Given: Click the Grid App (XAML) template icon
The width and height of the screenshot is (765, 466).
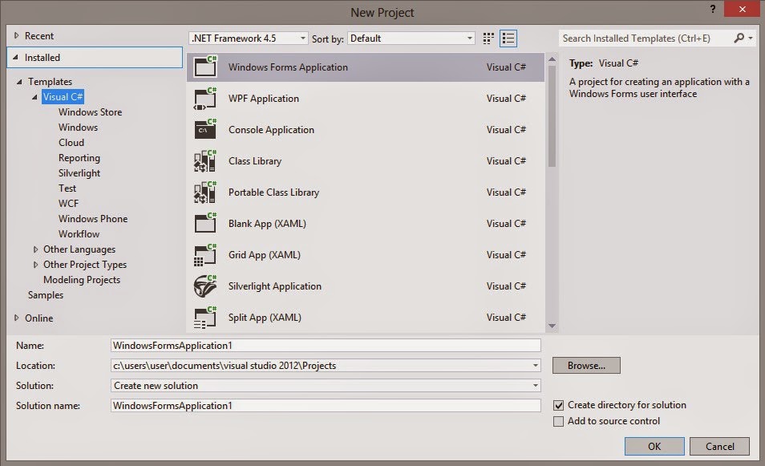Looking at the screenshot, I should (x=205, y=255).
